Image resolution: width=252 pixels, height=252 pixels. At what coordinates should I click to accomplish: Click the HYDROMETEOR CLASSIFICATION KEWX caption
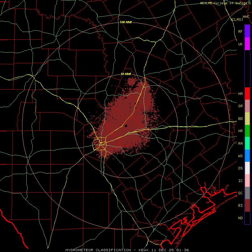click(127, 250)
